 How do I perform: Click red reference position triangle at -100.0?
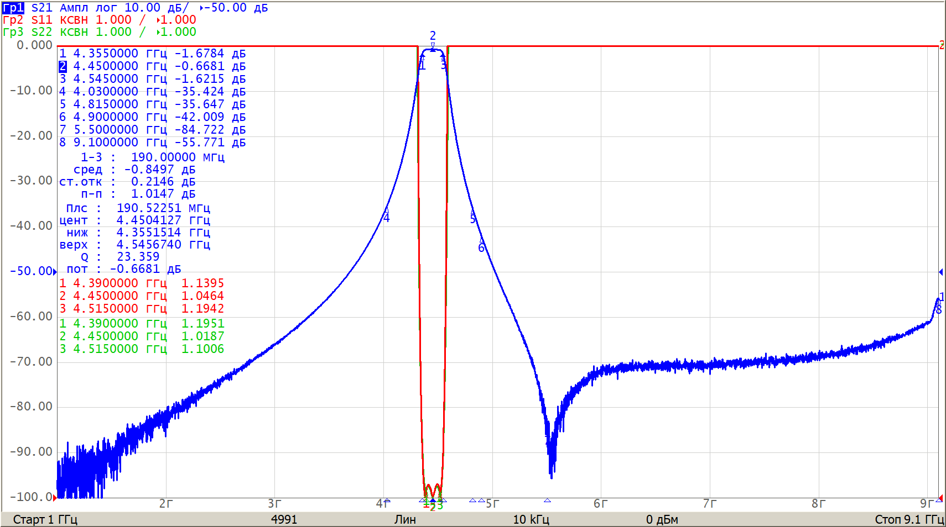54,497
